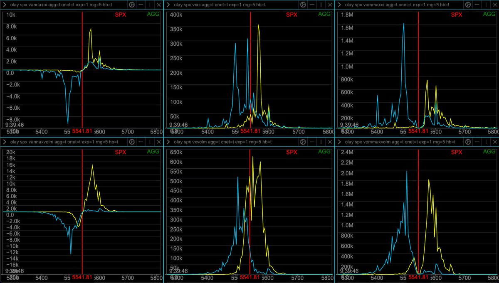Click 5541.81 price marker in vommaxoi chart
This screenshot has height=283, width=499.
click(x=418, y=131)
